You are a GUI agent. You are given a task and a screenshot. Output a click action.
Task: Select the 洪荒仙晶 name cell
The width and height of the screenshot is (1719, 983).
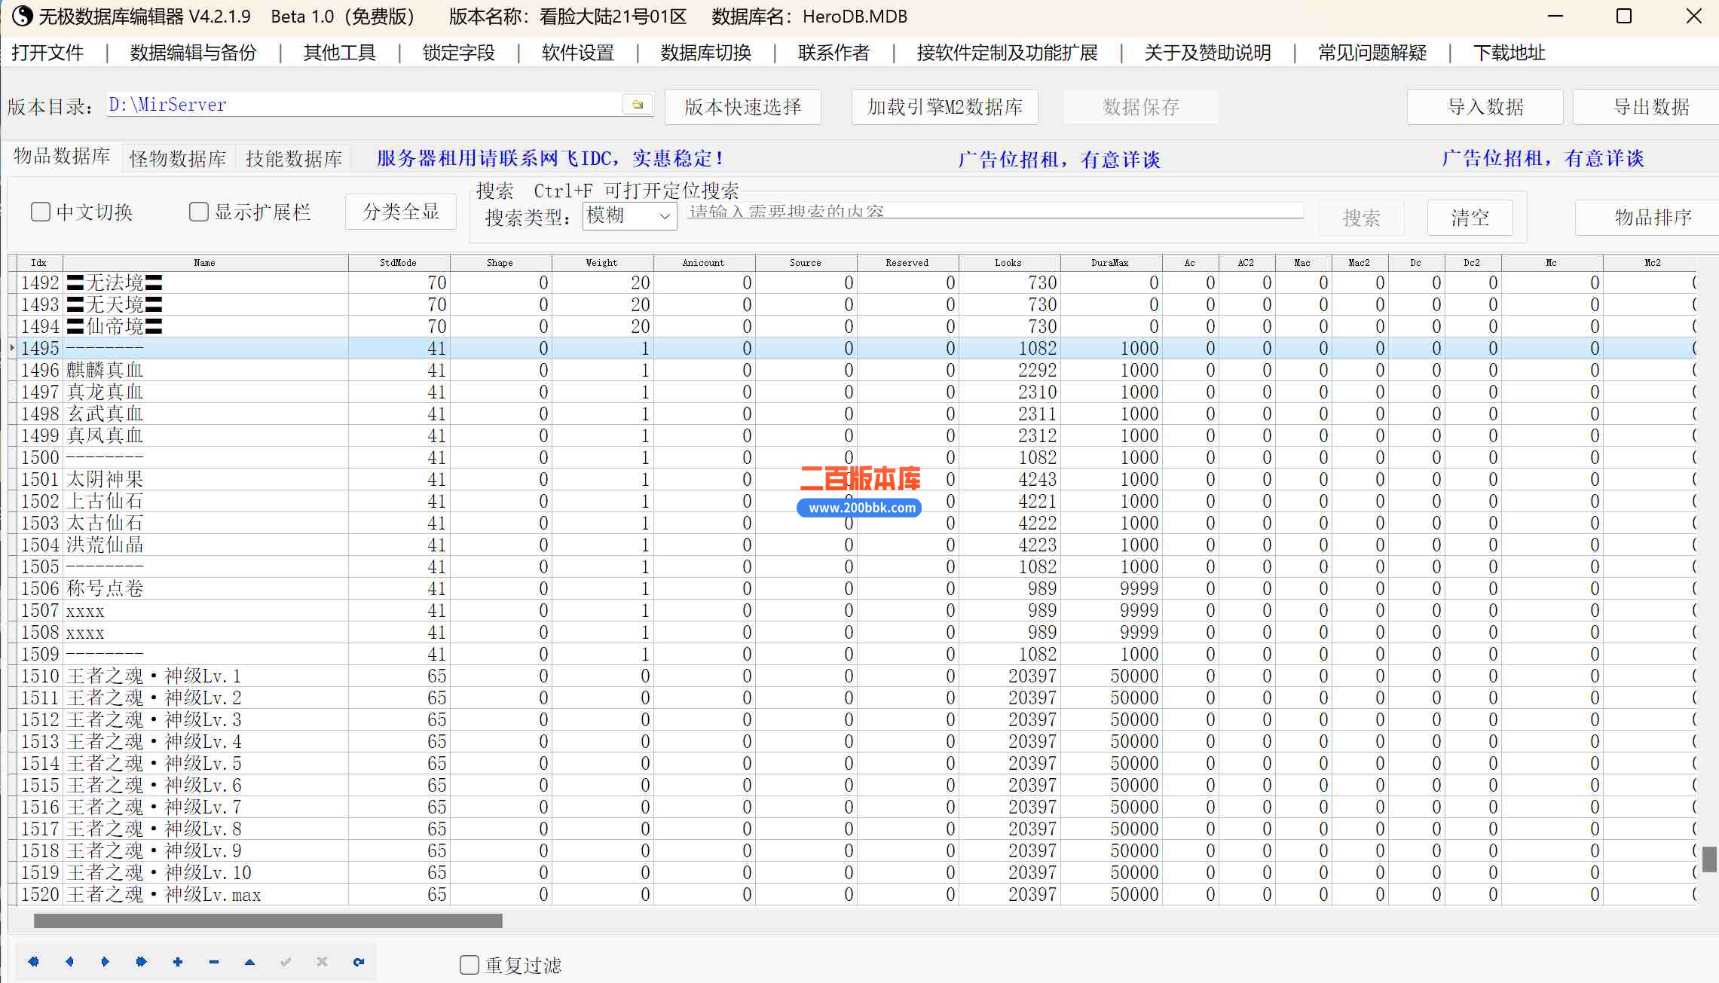tap(205, 545)
